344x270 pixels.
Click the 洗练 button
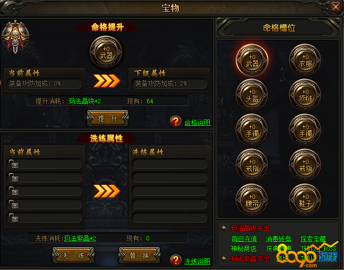point(73,255)
